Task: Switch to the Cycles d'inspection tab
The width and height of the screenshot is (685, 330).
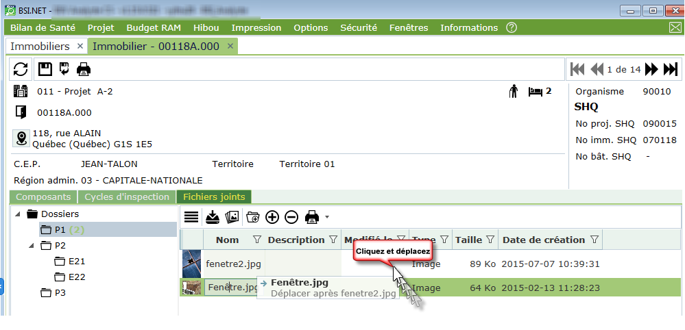Action: pos(126,197)
